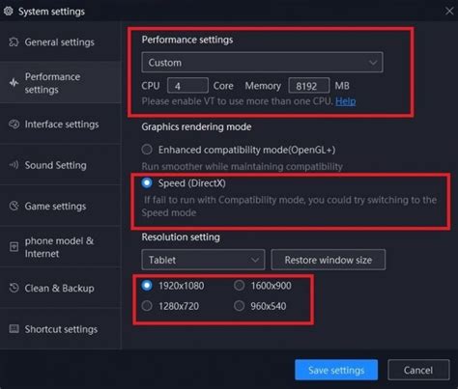Click the Sound Setting speaker icon
Viewport: 458px width, 389px height.
pos(14,165)
